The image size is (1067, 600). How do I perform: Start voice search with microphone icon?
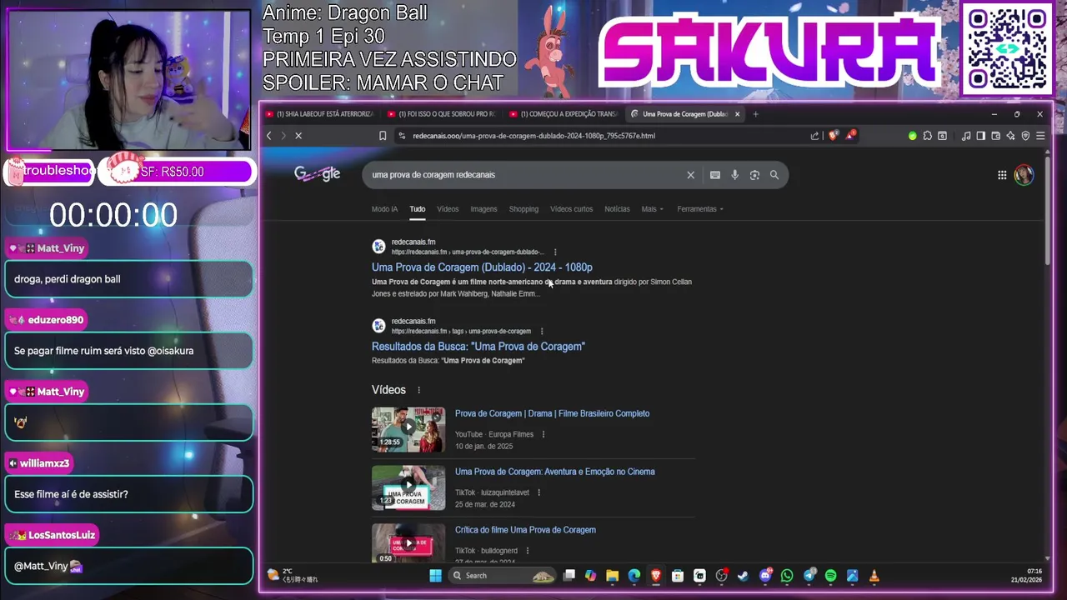pos(734,175)
